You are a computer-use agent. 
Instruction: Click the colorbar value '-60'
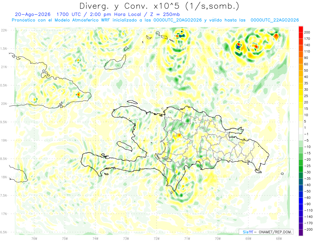click(x=308, y=198)
